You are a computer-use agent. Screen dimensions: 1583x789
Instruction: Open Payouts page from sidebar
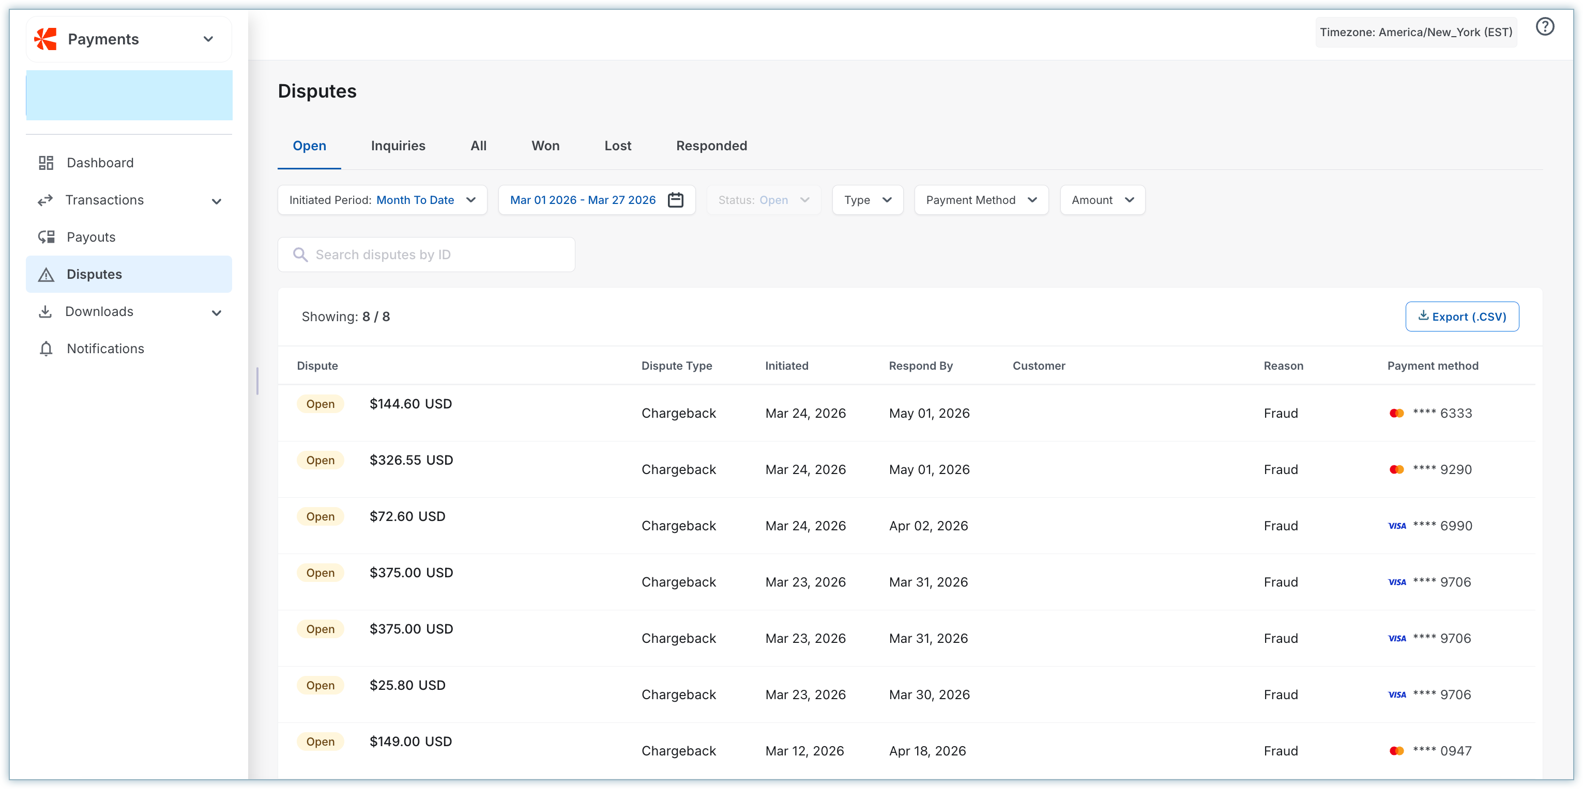point(129,237)
